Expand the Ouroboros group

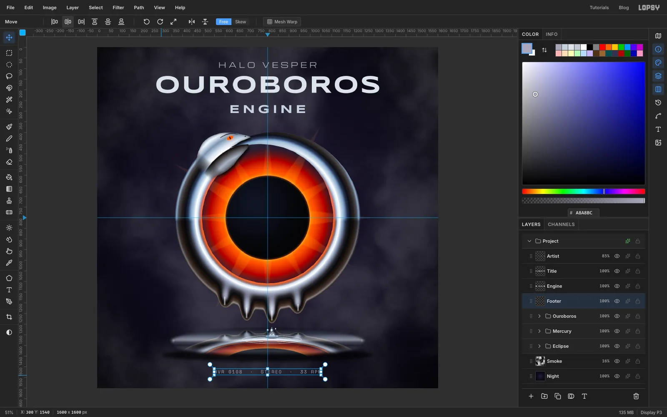tap(539, 316)
